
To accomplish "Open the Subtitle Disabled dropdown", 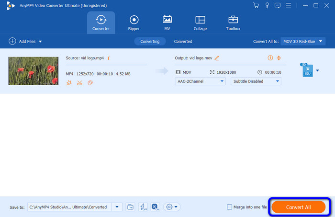I will (x=256, y=81).
